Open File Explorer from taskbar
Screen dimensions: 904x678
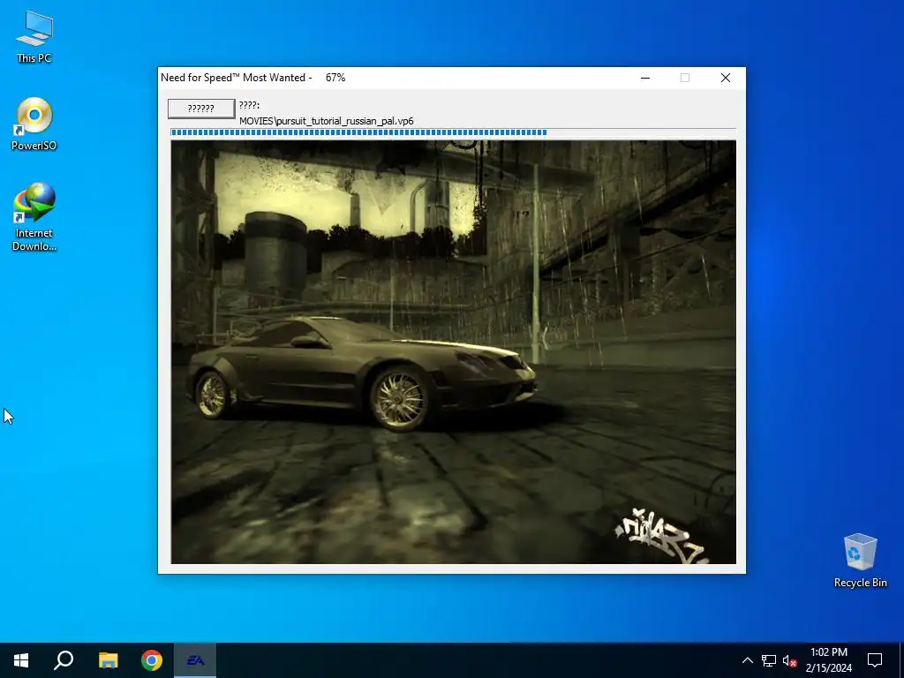108,660
